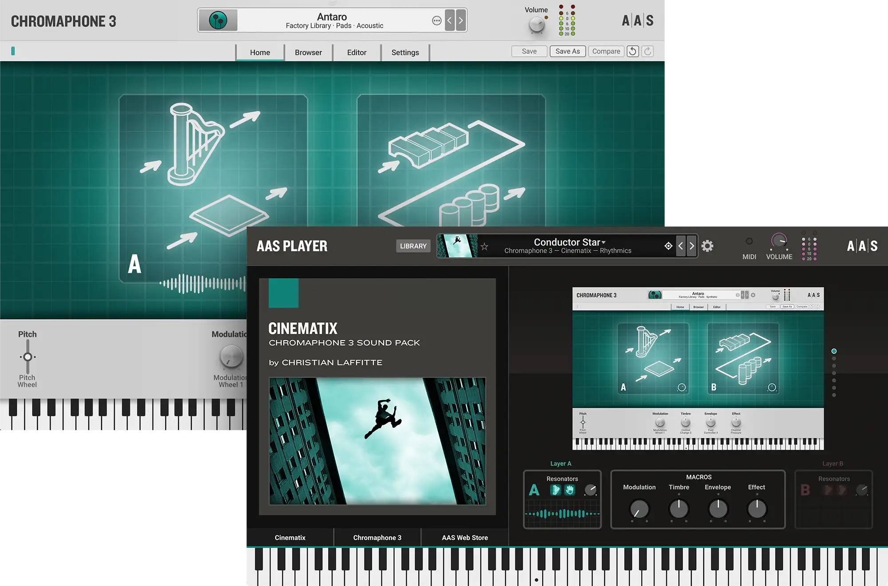Image resolution: width=888 pixels, height=586 pixels.
Task: Click the Save As button
Action: 568,51
